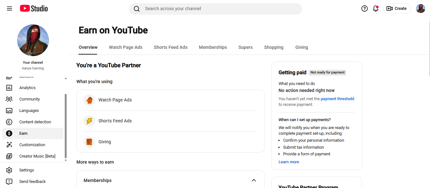Open the hamburger navigation menu
This screenshot has height=188, width=430.
coord(10,9)
